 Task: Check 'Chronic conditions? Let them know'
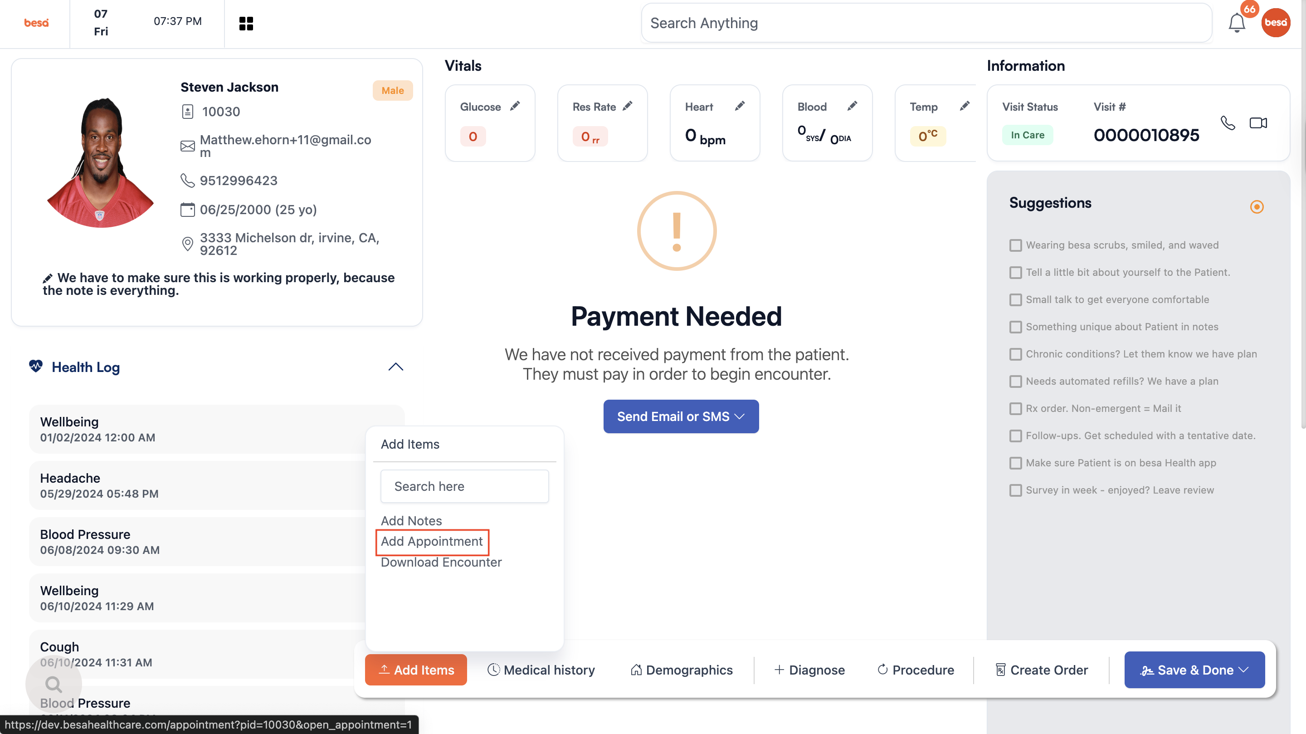(x=1015, y=355)
